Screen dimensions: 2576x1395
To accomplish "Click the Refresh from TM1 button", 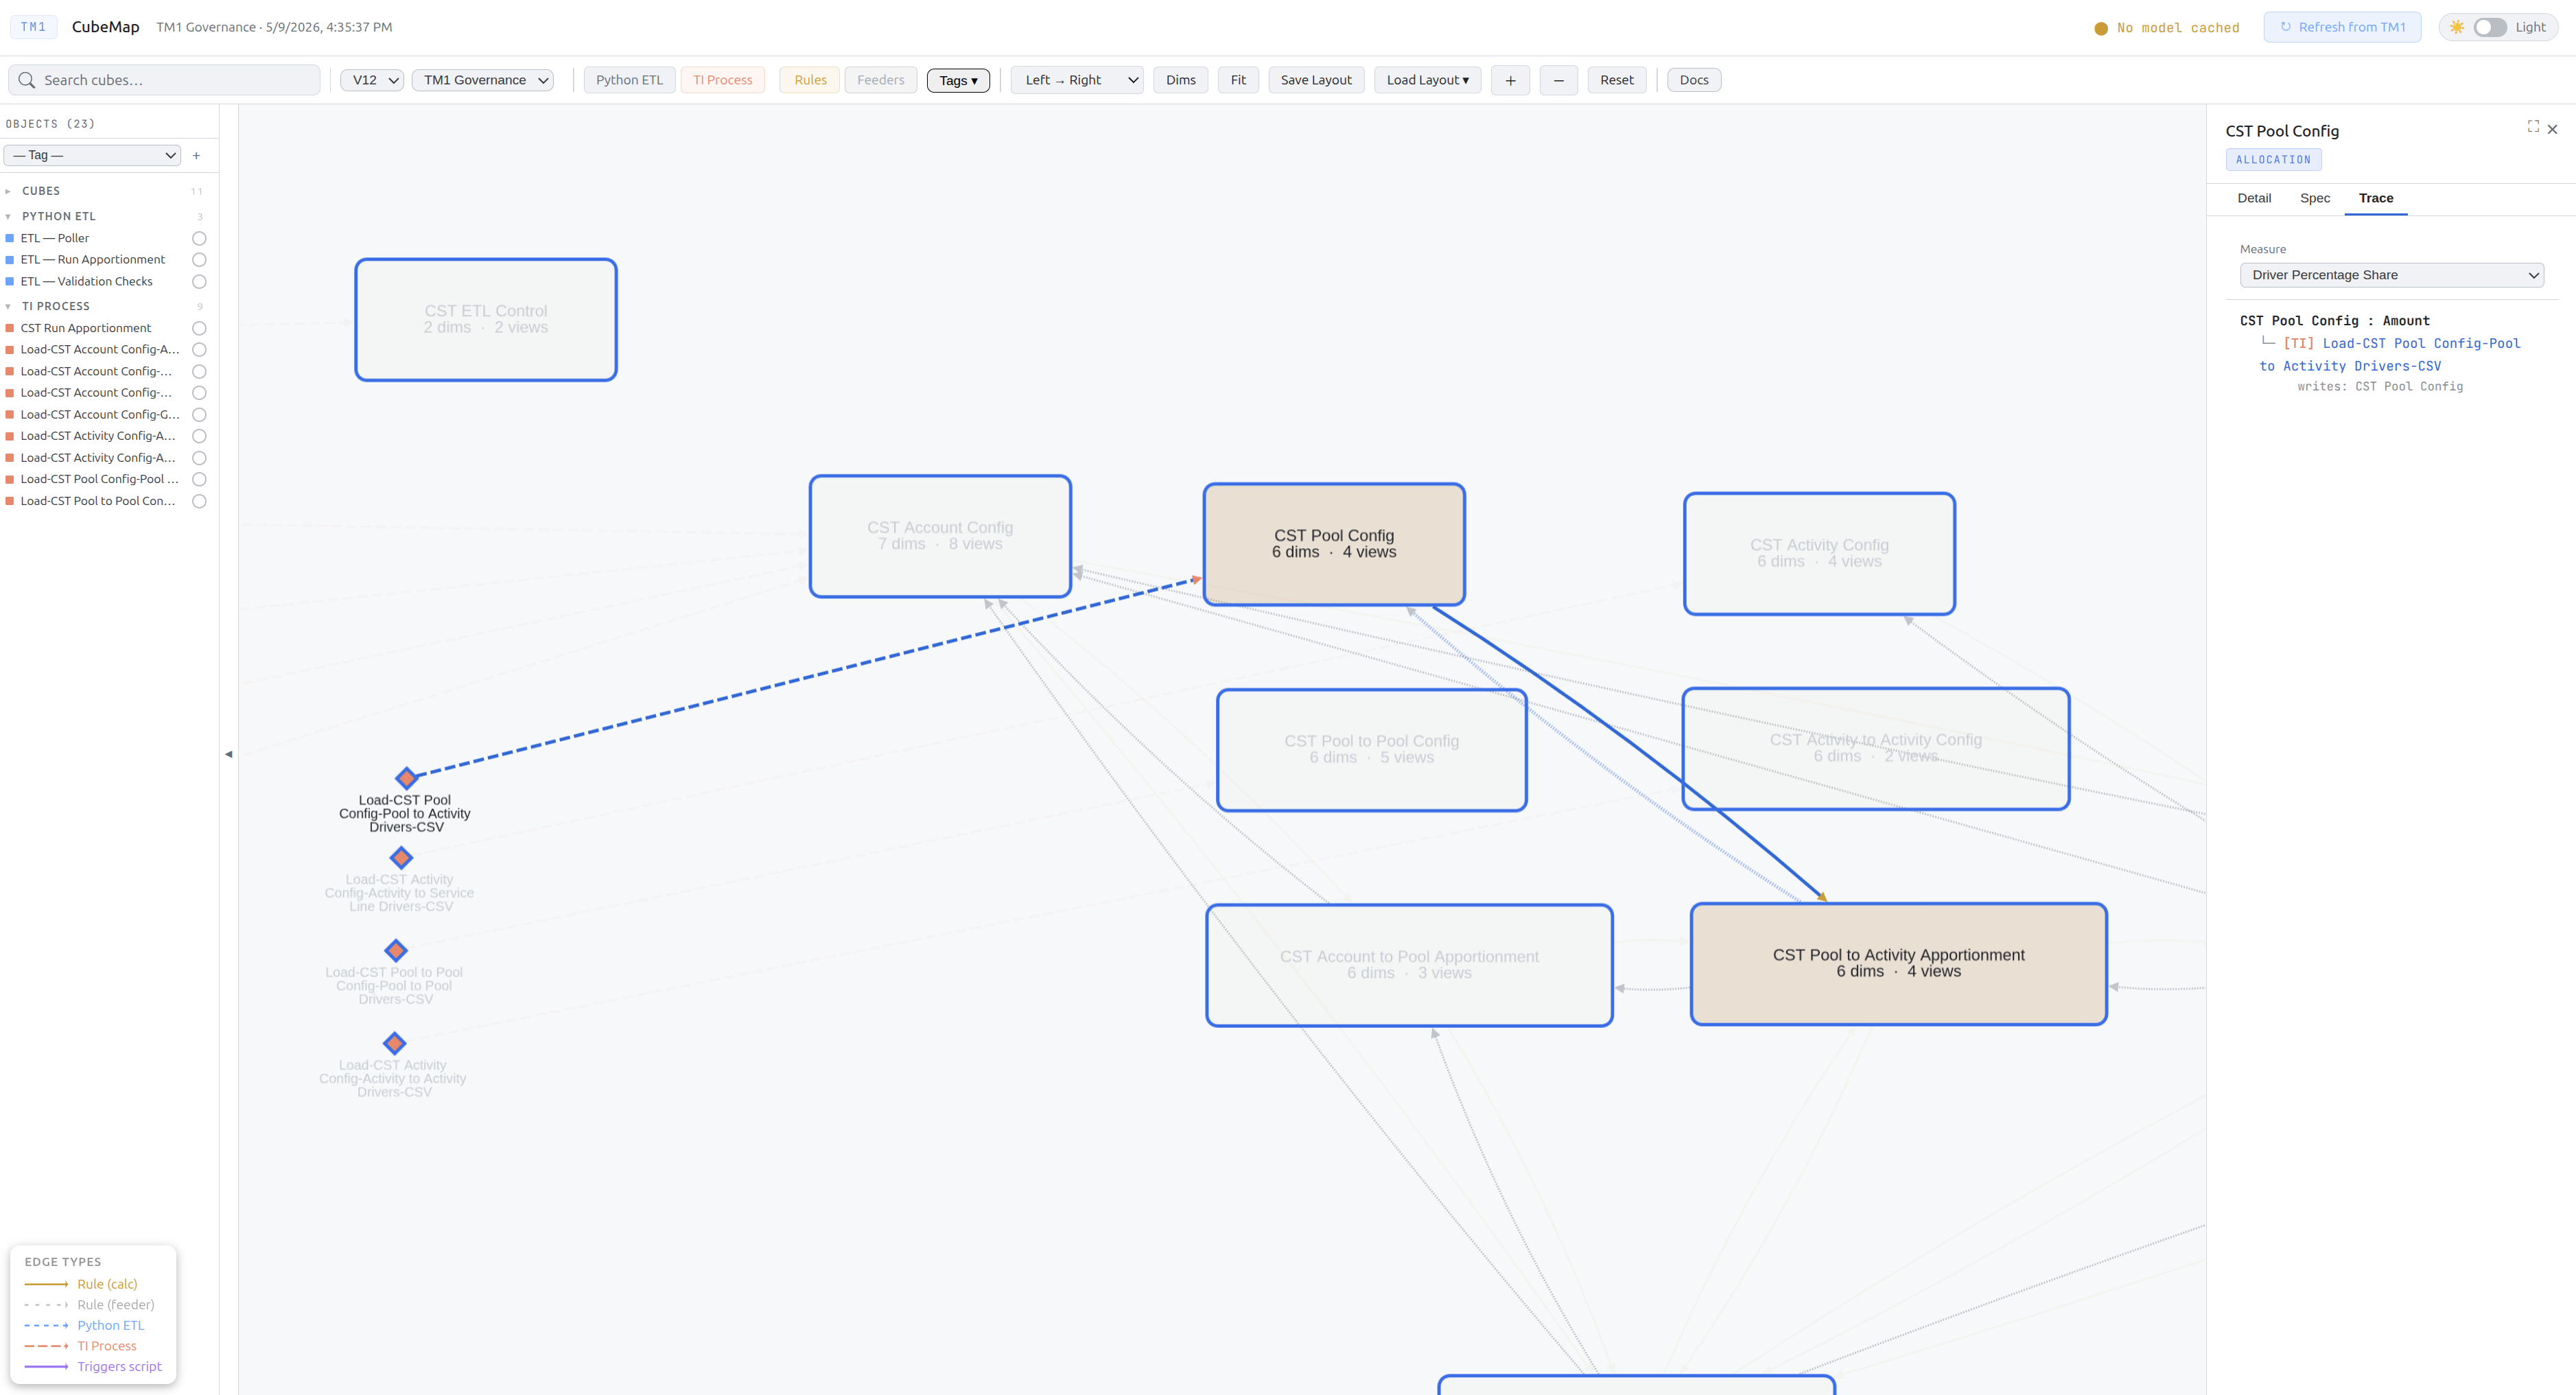I will tap(2343, 27).
